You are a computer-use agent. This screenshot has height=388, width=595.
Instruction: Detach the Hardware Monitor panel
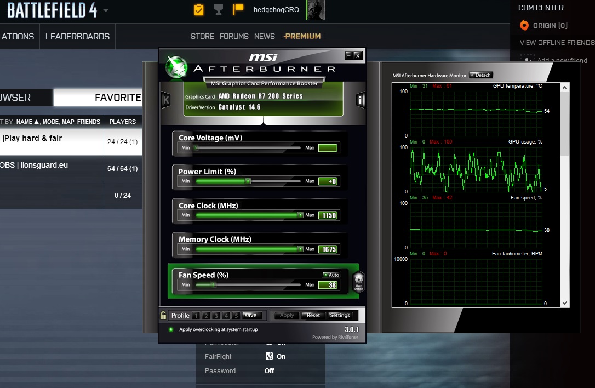(480, 75)
